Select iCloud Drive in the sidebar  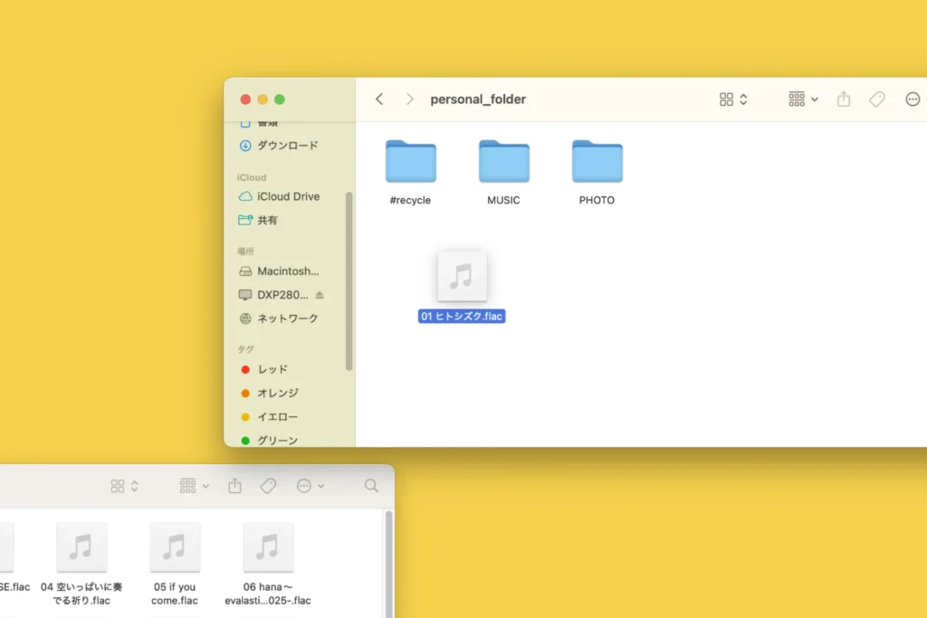(288, 196)
